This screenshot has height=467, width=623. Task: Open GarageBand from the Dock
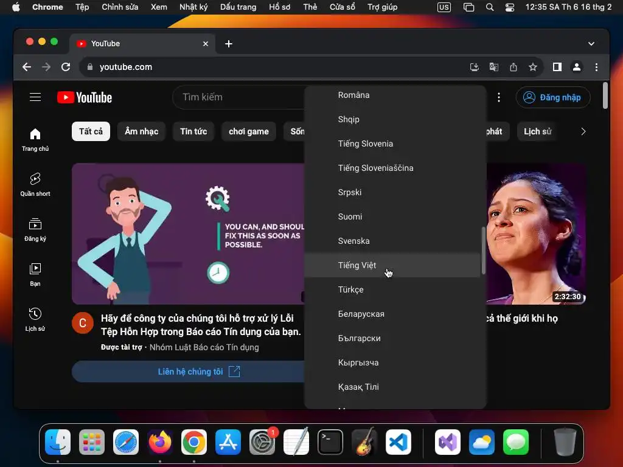pos(364,442)
